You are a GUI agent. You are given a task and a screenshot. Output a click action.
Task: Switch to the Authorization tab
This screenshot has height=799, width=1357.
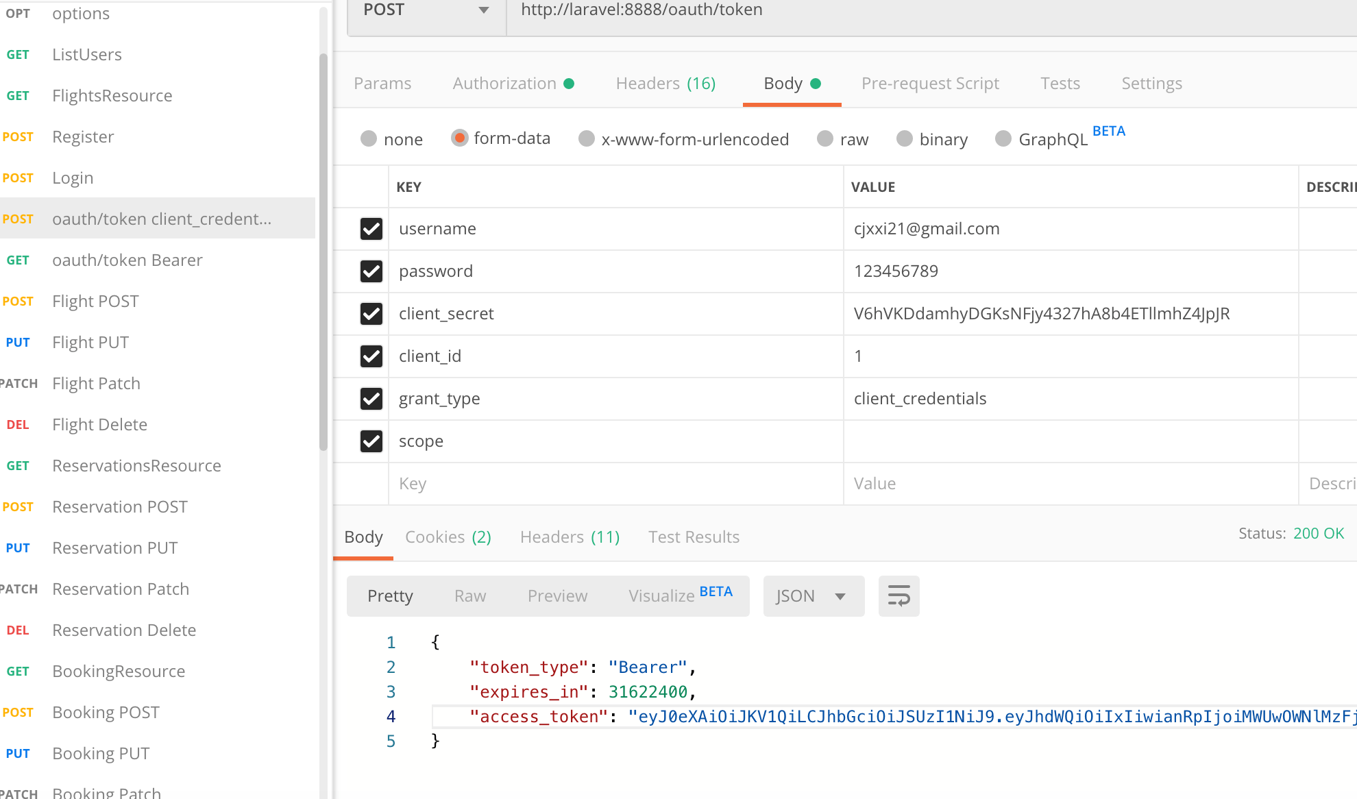point(504,83)
